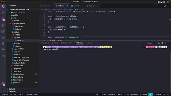Click Ln 11, Col 32 indicator
Screen dimensions: 171x96
coord(101,95)
